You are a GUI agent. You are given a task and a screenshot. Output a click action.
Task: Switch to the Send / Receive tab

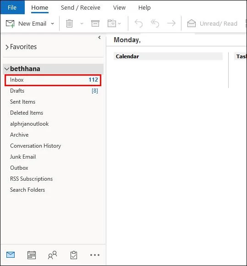(x=81, y=8)
